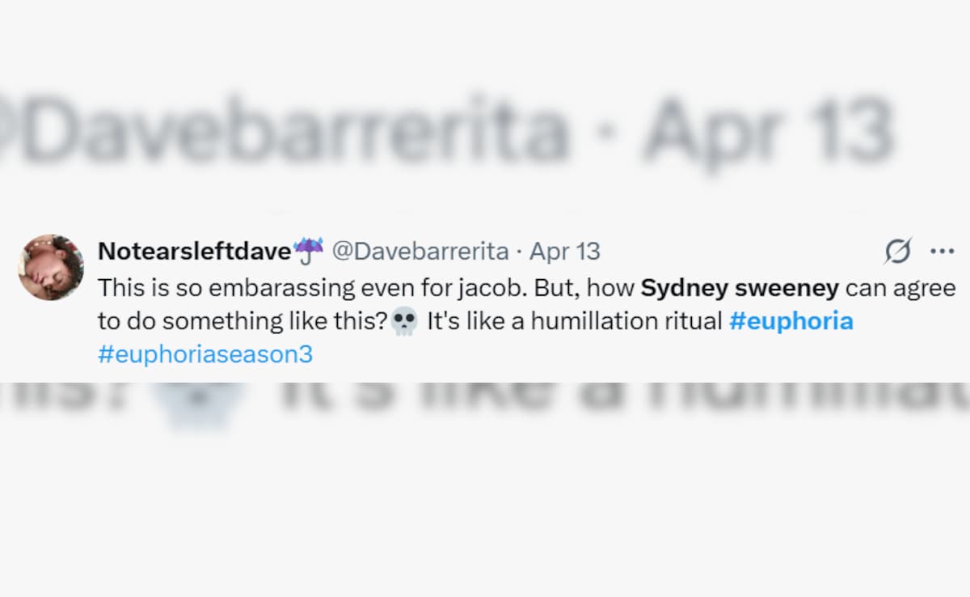Click the Apr 13 tweet timestamp
The image size is (970, 597).
[x=565, y=252]
